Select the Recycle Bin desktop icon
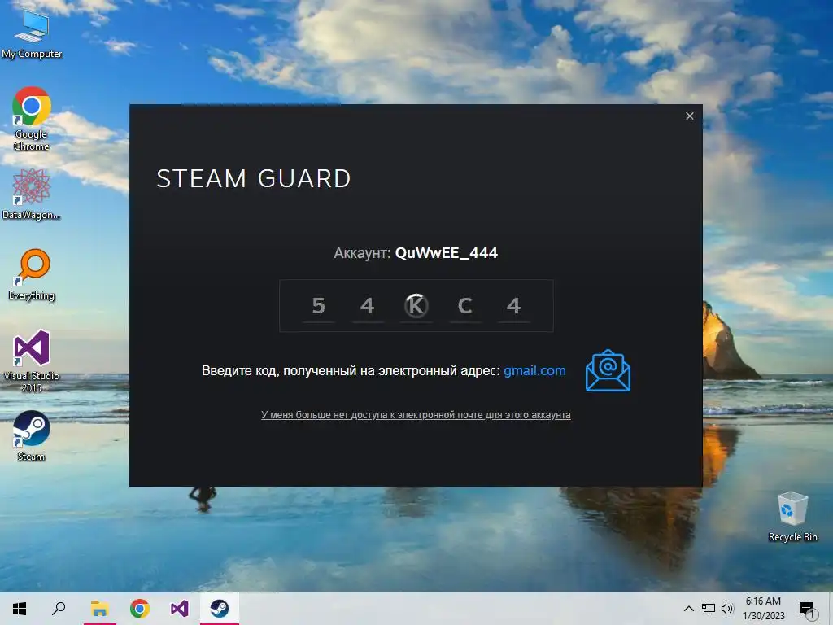833x625 pixels. (x=792, y=517)
